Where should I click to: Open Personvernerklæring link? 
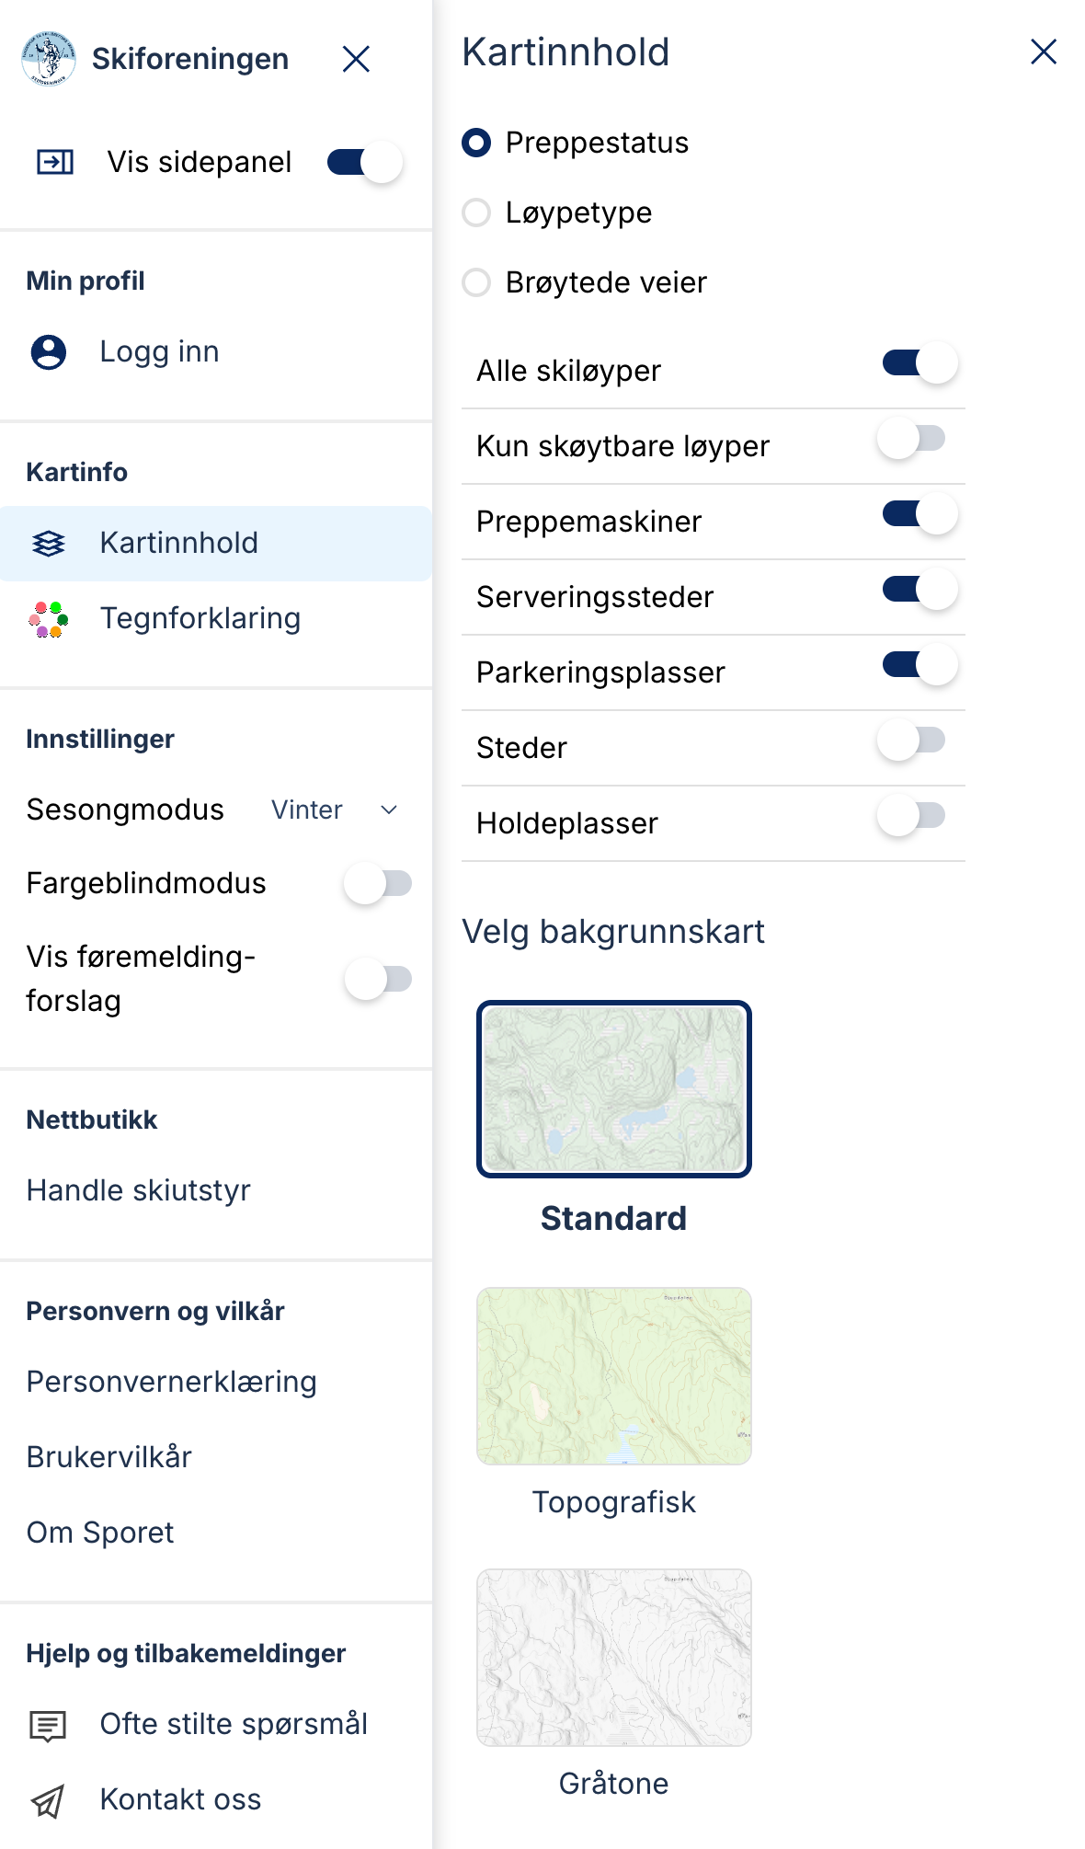pos(171,1382)
